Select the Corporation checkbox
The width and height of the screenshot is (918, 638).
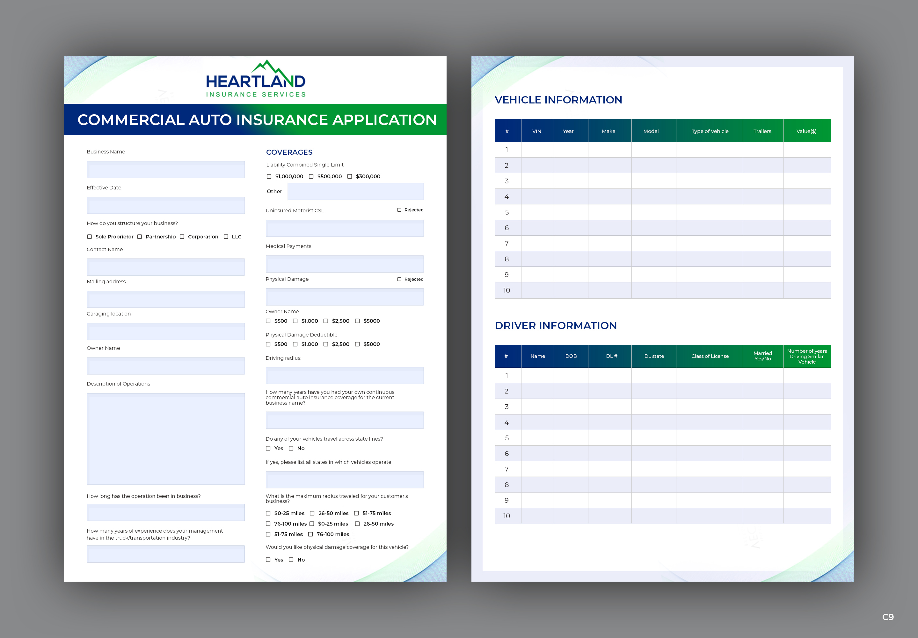pyautogui.click(x=182, y=237)
